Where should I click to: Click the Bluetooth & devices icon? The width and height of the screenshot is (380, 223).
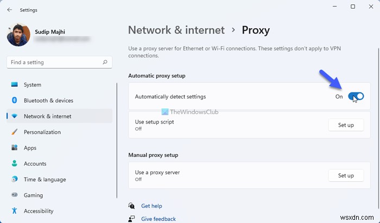point(14,100)
